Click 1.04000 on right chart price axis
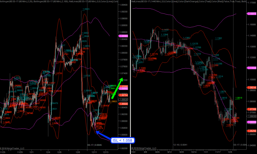Viewport: 257px width, 154px height. (252, 145)
